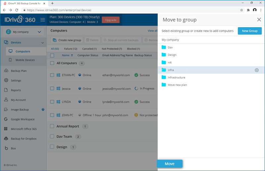
Task: Click the Settings gear in sidebar
Action: [6, 80]
